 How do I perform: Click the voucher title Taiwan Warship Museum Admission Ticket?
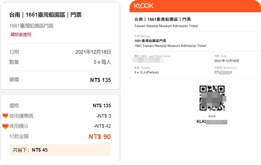pyautogui.click(x=166, y=26)
